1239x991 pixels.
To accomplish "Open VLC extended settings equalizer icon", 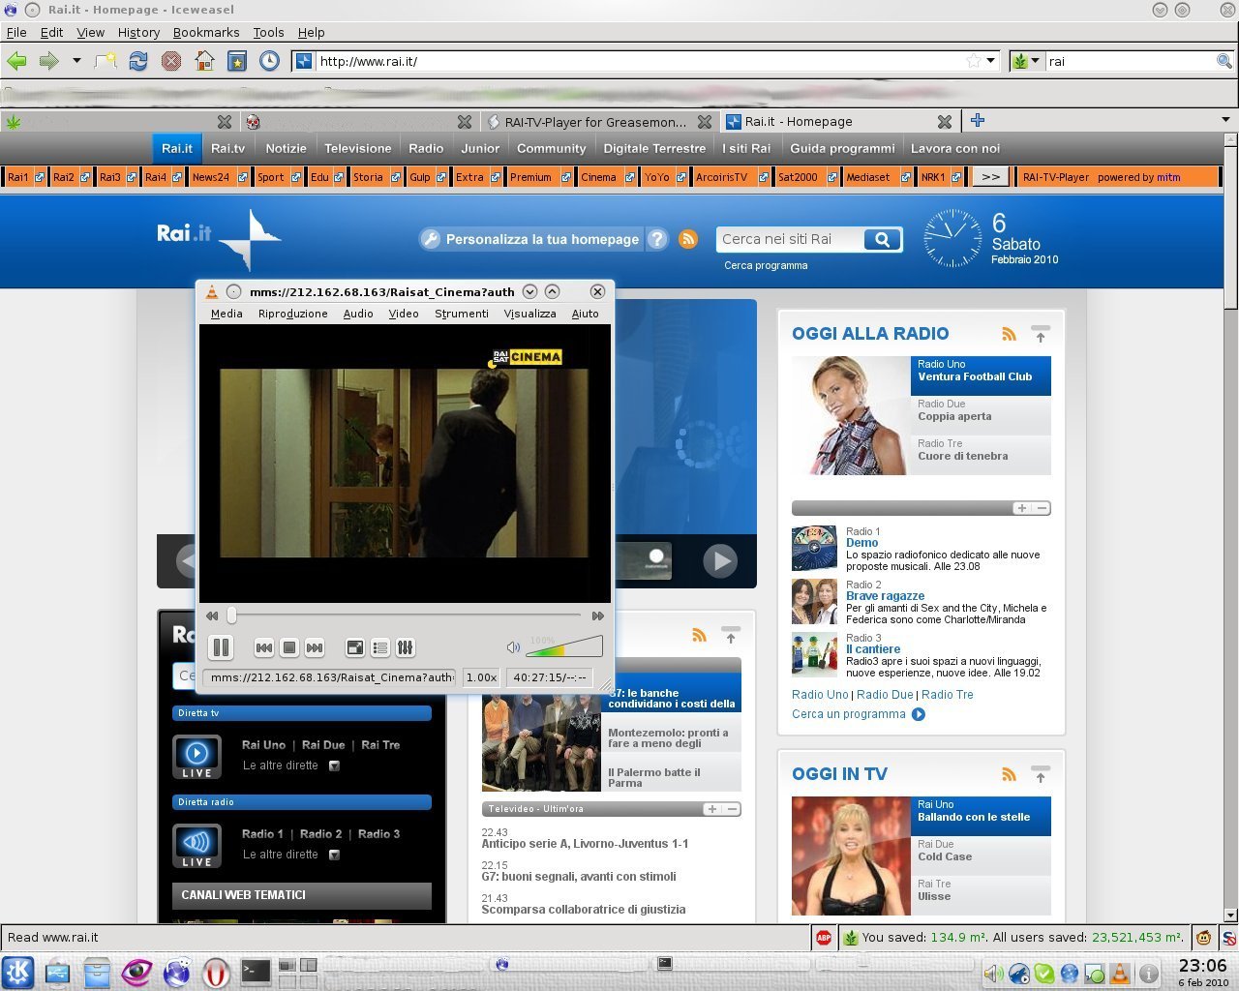I will [x=406, y=647].
